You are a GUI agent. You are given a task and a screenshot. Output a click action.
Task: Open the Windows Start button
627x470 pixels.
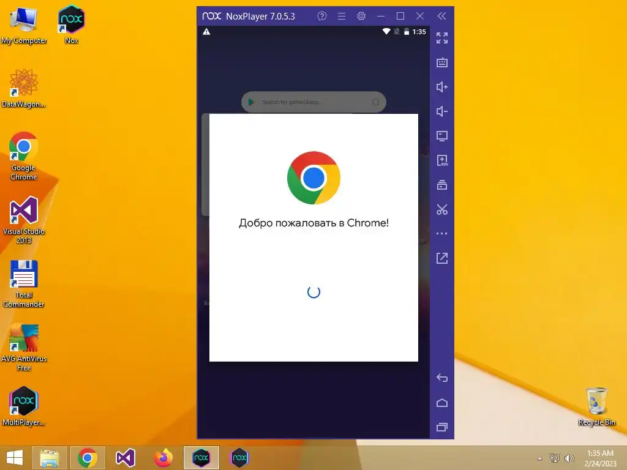(15, 458)
